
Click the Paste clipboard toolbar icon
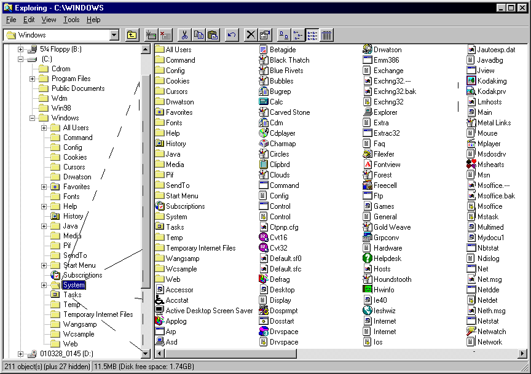[213, 35]
